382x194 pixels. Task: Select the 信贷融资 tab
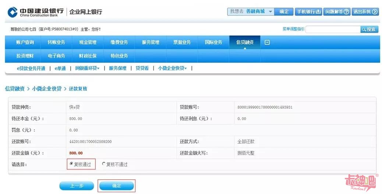(x=245, y=42)
